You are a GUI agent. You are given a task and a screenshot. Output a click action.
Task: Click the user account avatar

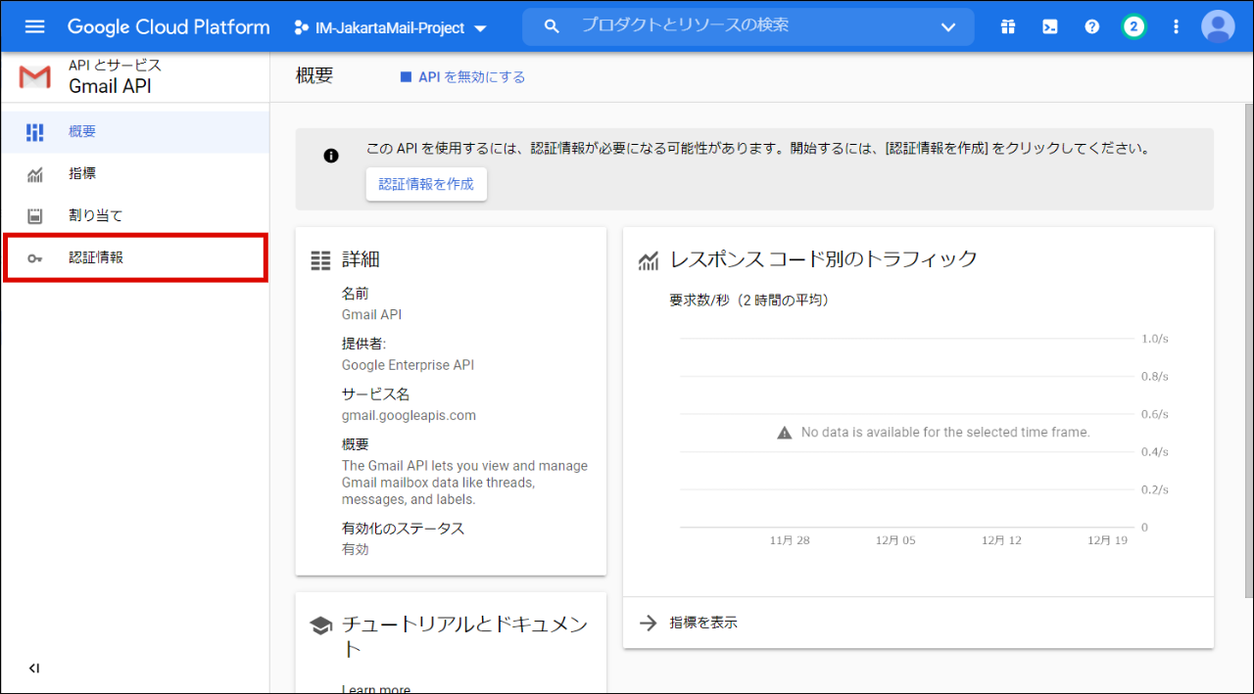(x=1218, y=26)
